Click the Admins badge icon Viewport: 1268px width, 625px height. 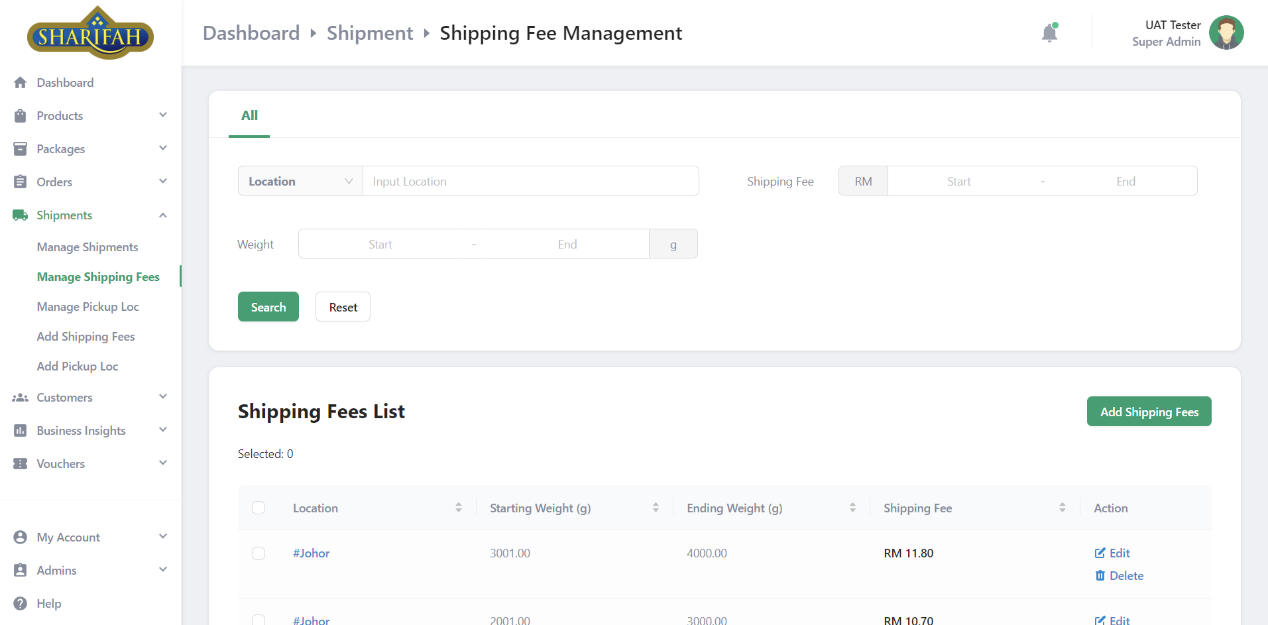[x=21, y=571]
